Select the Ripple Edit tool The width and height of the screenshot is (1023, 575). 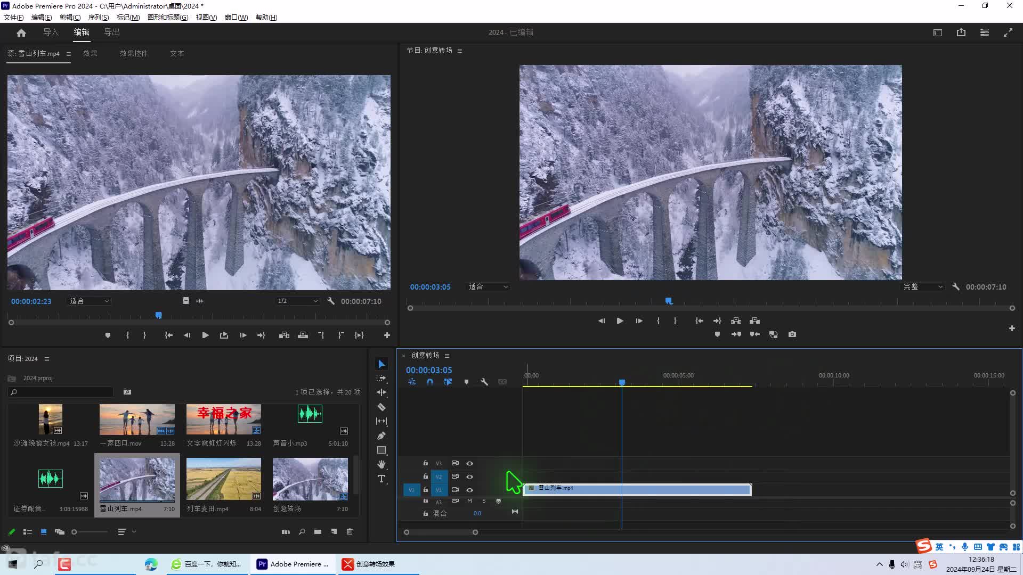[381, 392]
